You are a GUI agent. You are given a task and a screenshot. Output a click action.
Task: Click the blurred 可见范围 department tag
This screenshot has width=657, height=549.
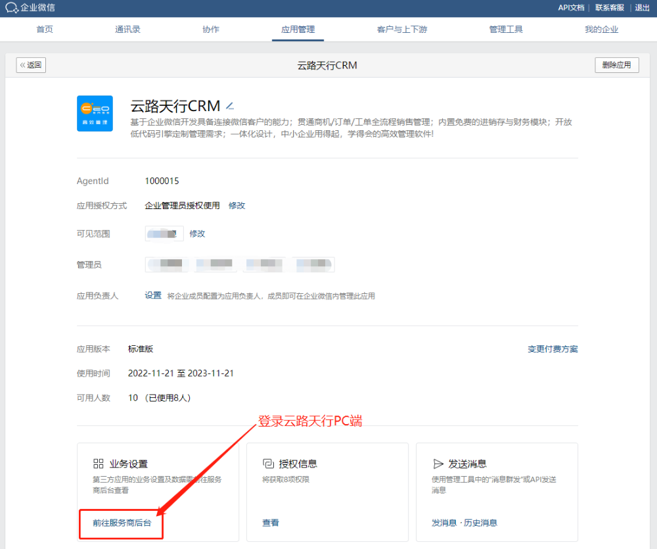(x=164, y=233)
